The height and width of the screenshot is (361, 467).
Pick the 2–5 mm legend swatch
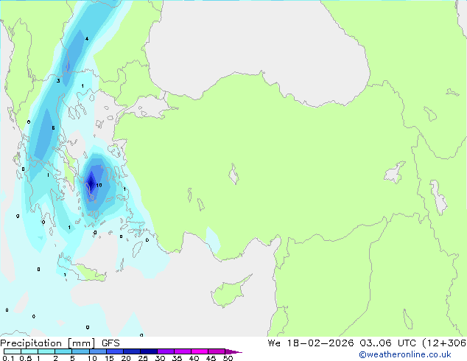63,351
